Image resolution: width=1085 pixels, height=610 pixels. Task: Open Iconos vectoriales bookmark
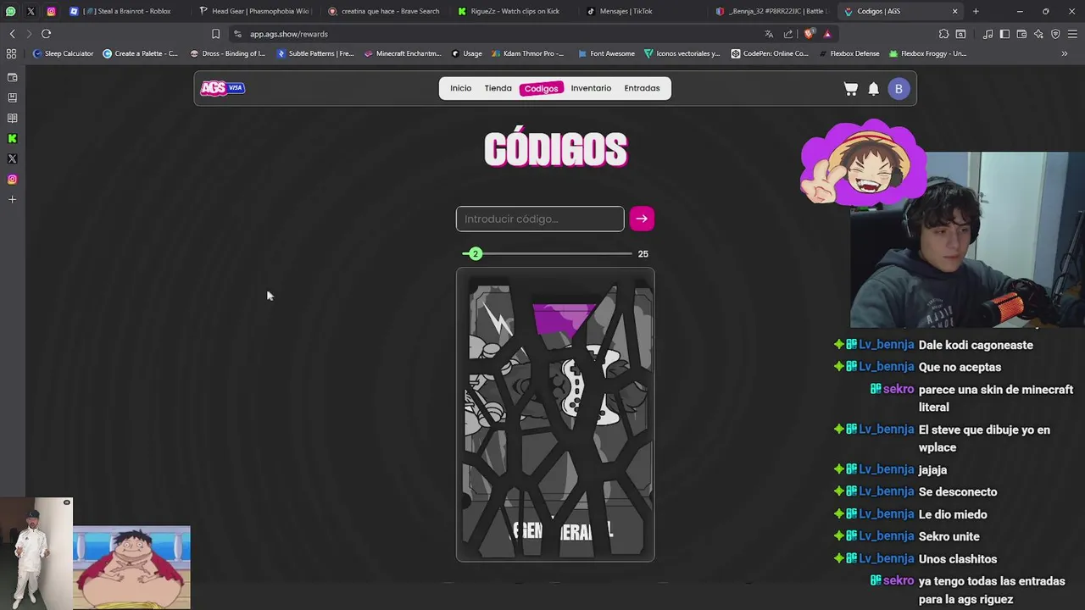coord(682,53)
